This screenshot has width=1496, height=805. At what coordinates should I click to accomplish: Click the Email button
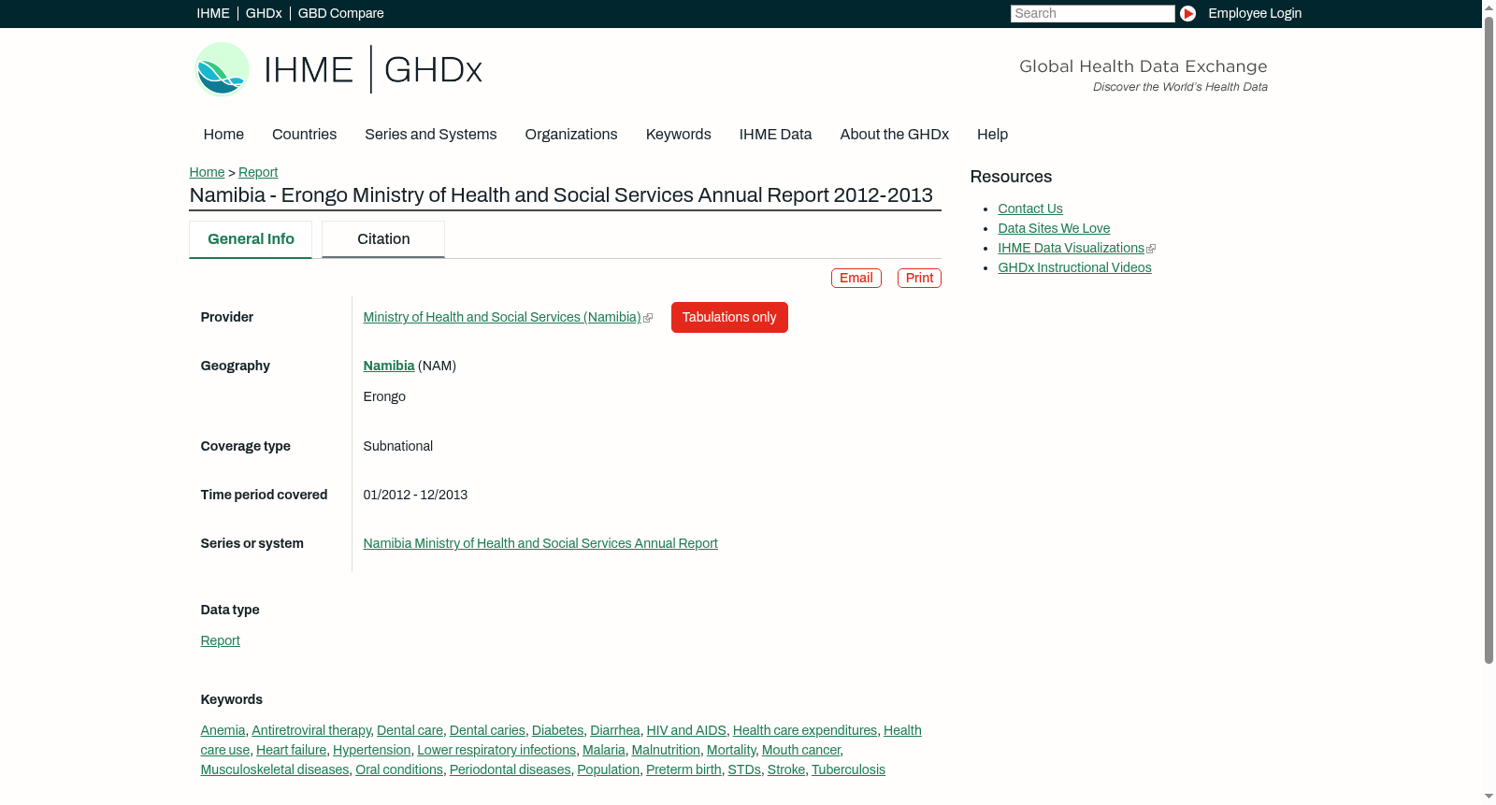[x=856, y=278]
